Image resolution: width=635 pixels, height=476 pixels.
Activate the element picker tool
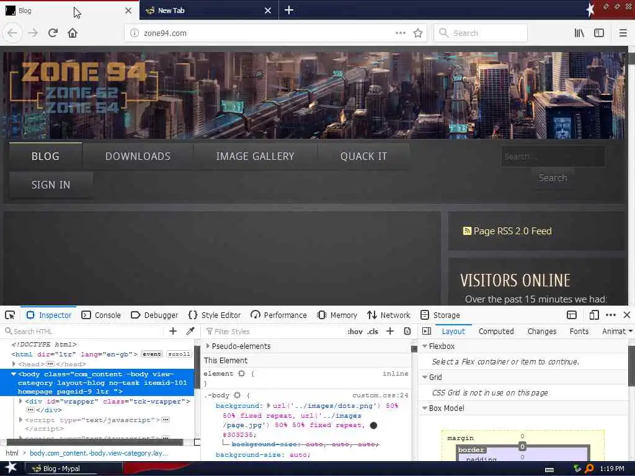coord(10,315)
